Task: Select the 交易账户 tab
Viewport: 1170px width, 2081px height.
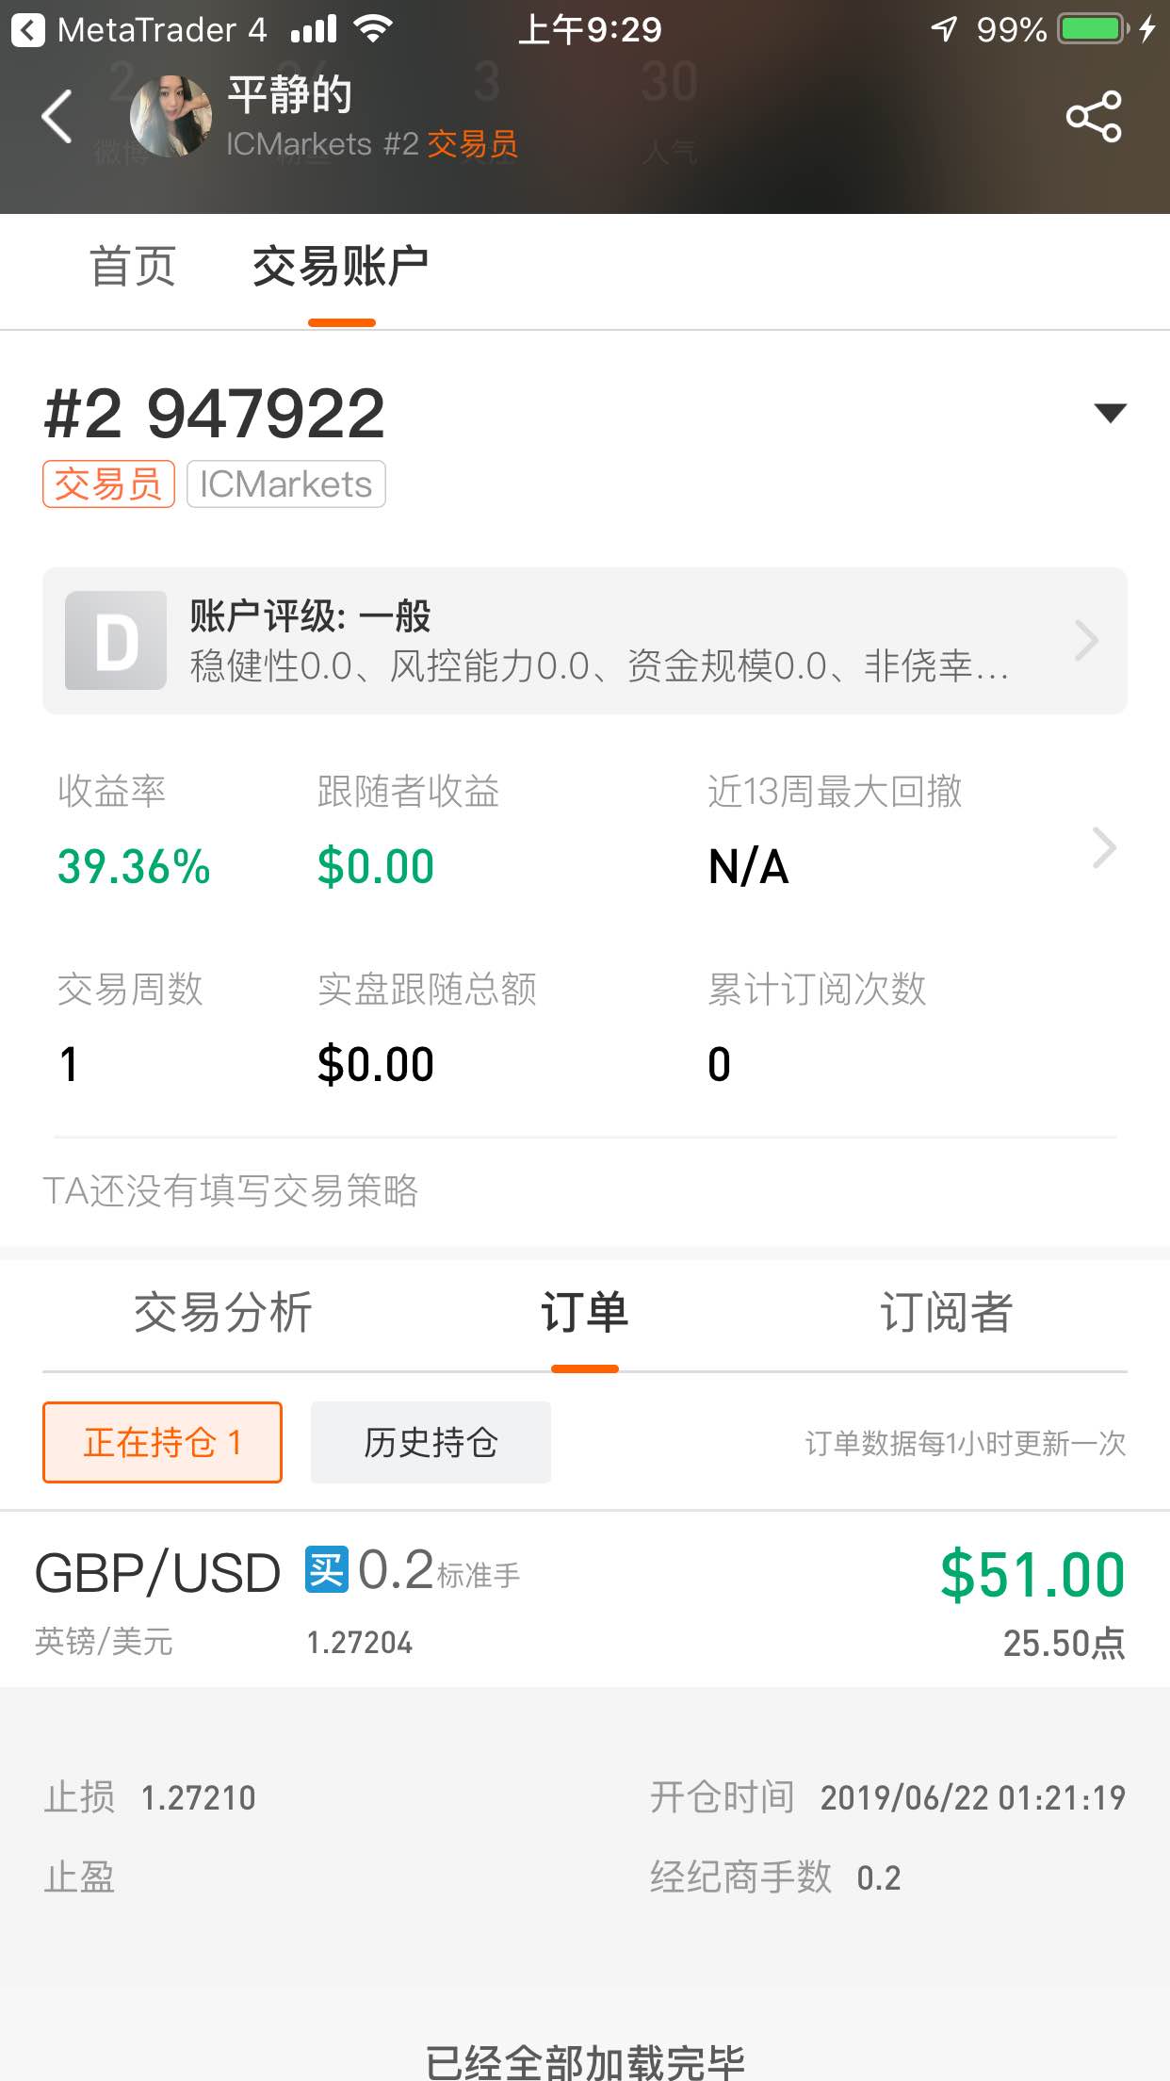Action: pyautogui.click(x=341, y=267)
